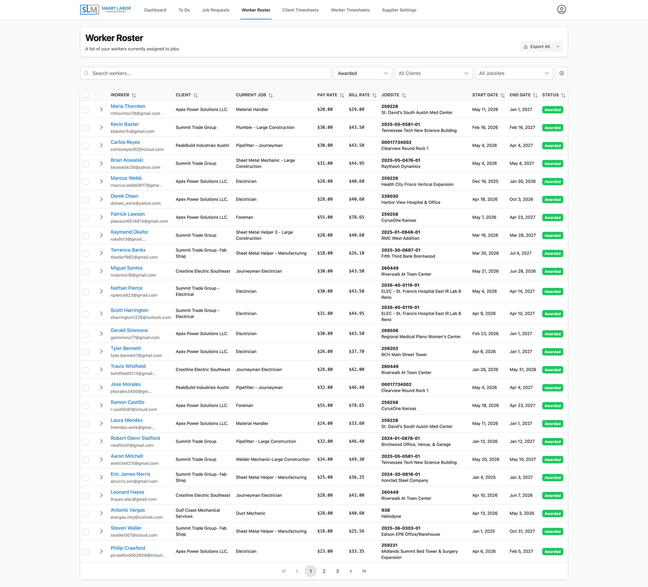Expand Eric James Norris row
The height and width of the screenshot is (587, 648).
point(102,477)
